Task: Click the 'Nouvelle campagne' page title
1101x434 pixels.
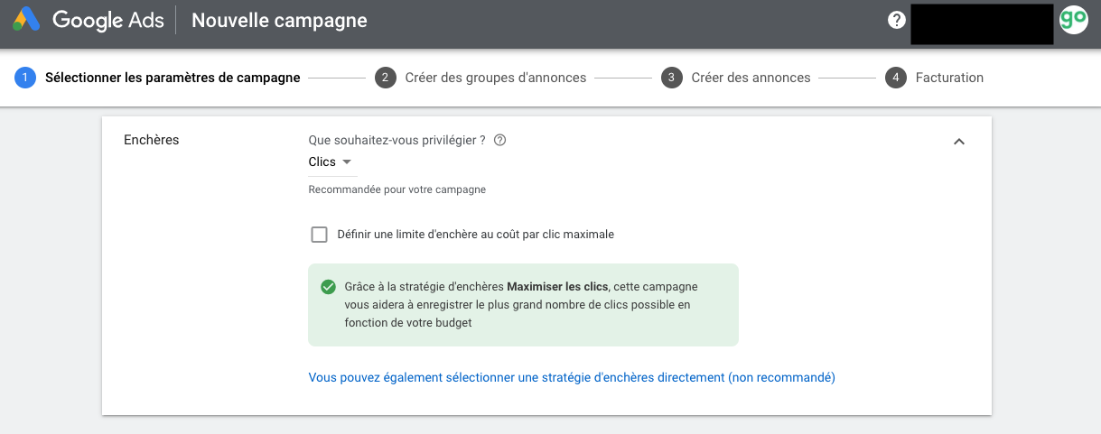Action: click(x=280, y=20)
